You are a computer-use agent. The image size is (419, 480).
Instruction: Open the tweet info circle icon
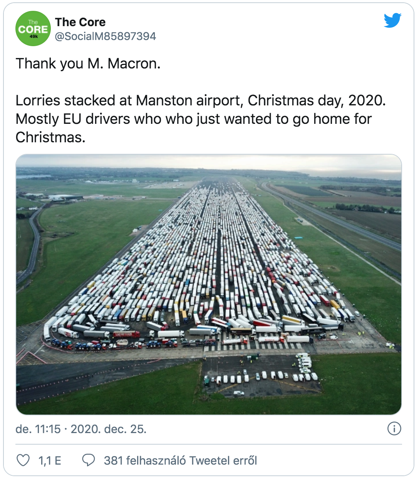click(x=394, y=428)
